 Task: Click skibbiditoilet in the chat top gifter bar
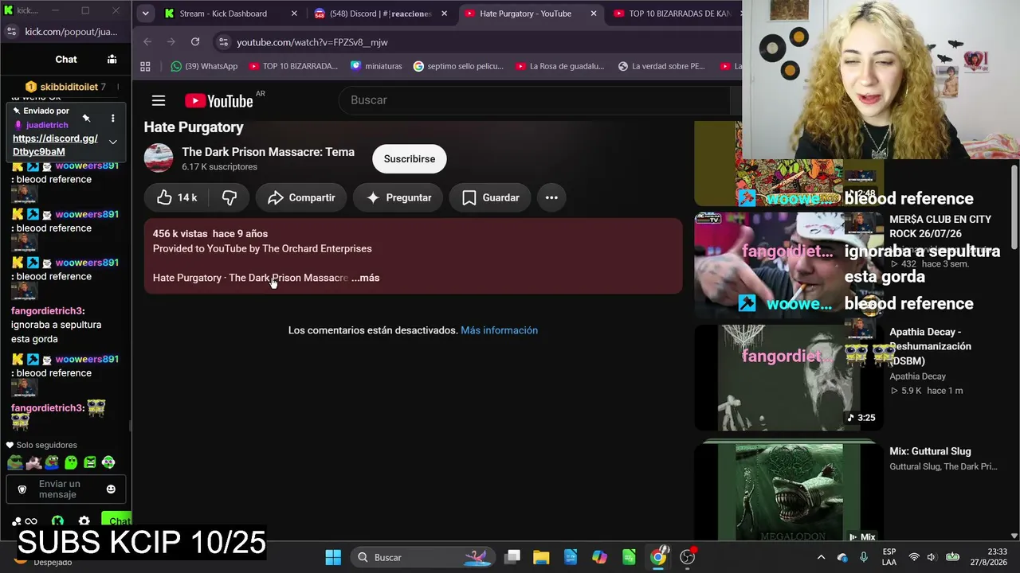pos(69,87)
